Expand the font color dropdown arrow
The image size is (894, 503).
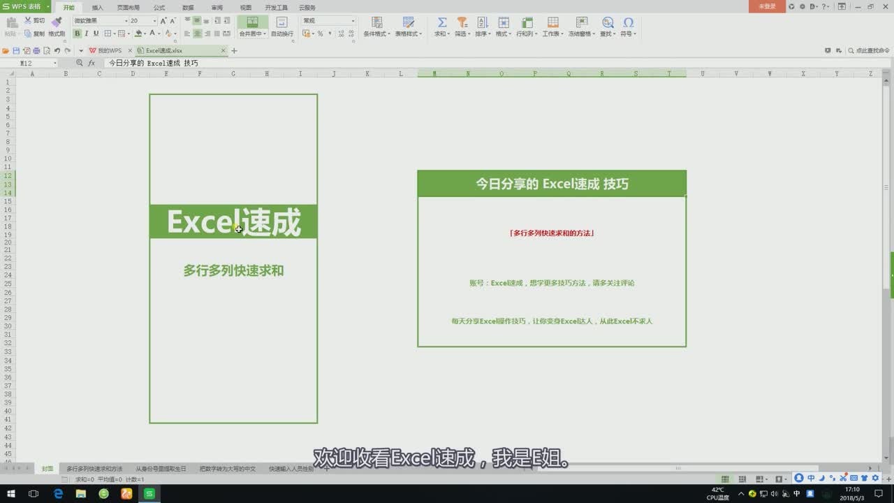click(159, 34)
